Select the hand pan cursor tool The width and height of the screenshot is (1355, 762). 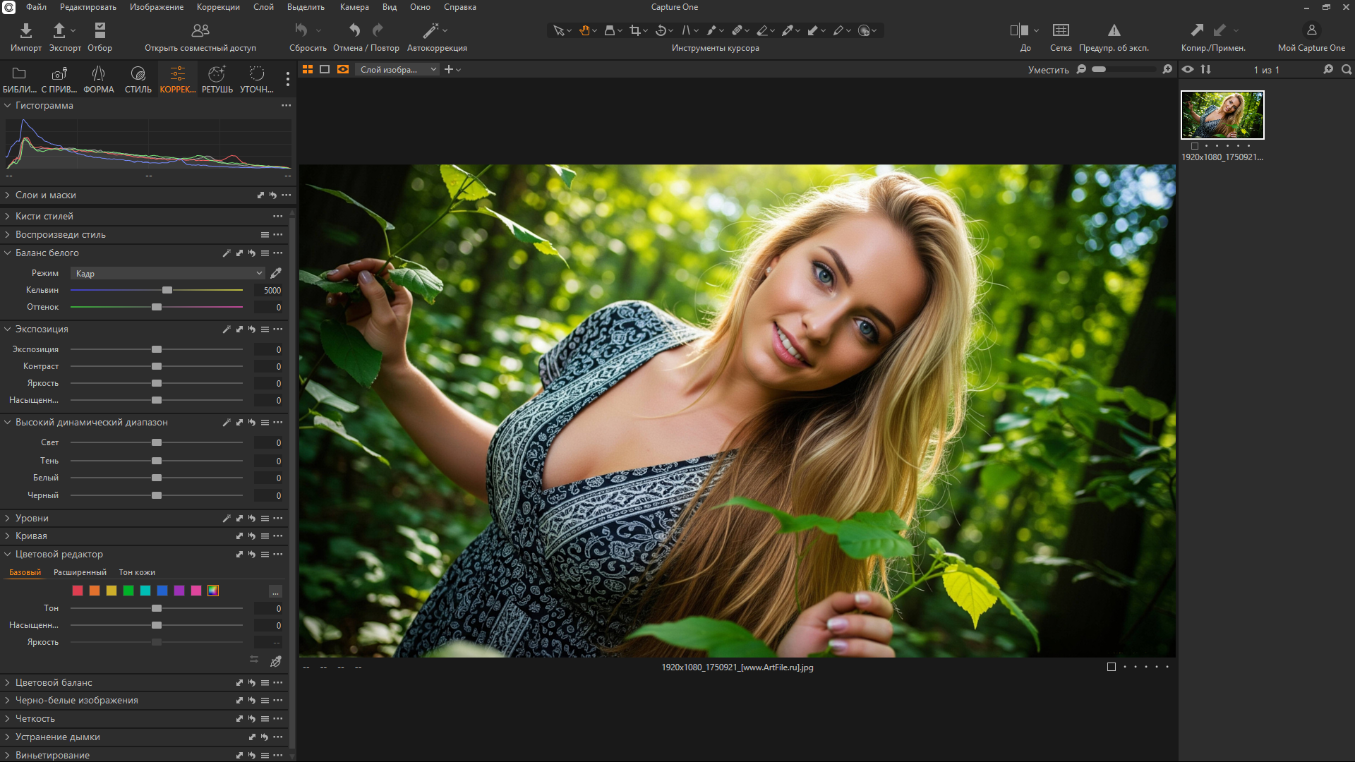point(584,30)
